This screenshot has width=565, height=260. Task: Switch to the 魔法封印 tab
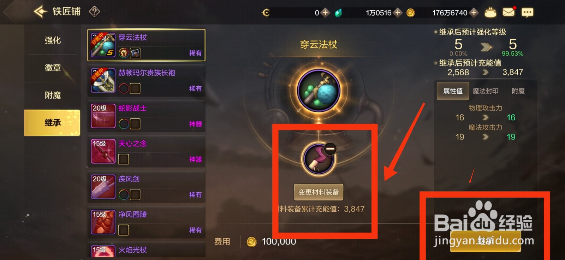486,91
